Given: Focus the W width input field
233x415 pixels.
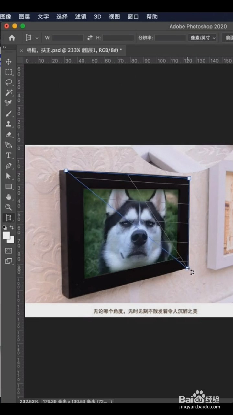Looking at the screenshot, I should pyautogui.click(x=68, y=38).
